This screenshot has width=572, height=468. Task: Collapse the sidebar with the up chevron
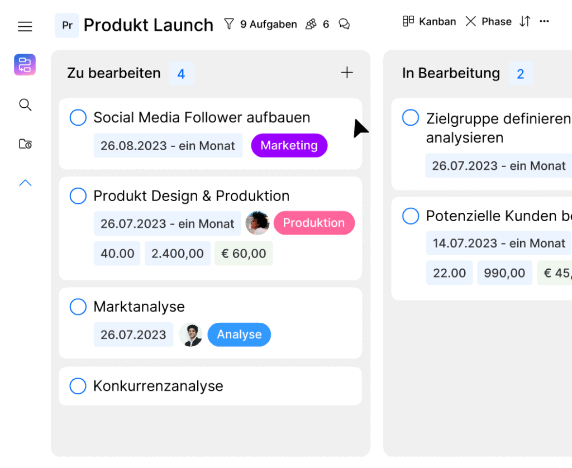[25, 183]
